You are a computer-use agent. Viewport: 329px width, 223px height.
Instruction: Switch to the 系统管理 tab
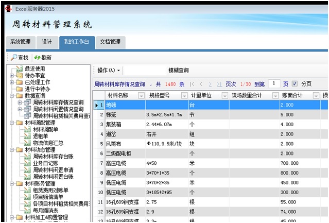point(21,42)
